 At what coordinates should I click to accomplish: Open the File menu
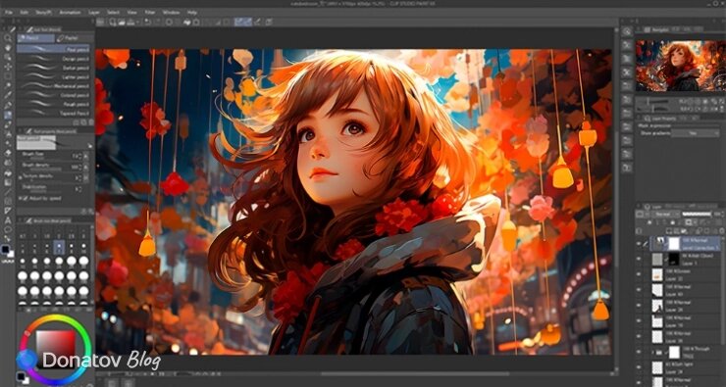[x=8, y=13]
